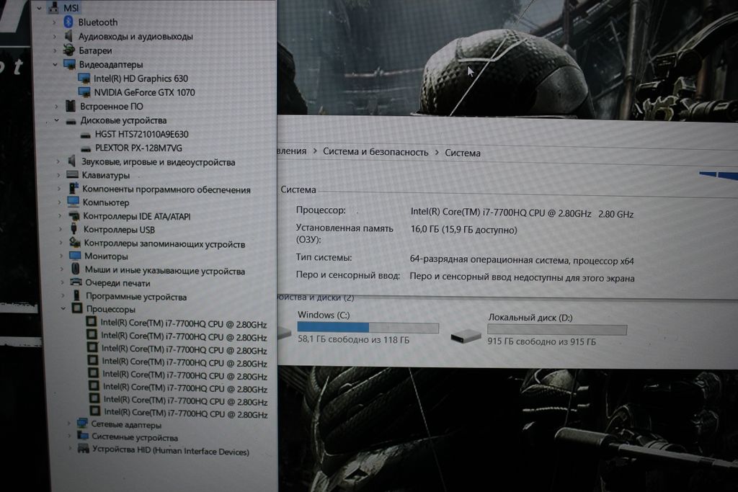Collapse the Процессоры category

[x=63, y=309]
